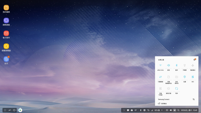The width and height of the screenshot is (201, 113).
Task: Open Google Play Store from the taskbar
Action: [20, 110]
